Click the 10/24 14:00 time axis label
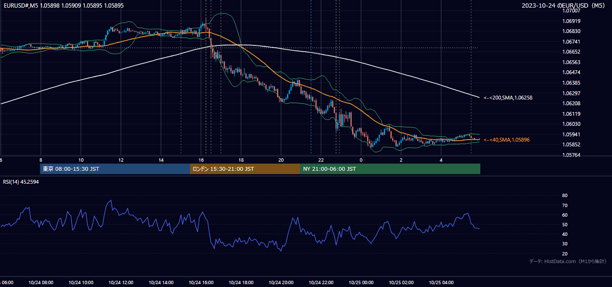612x287 pixels. 161,283
